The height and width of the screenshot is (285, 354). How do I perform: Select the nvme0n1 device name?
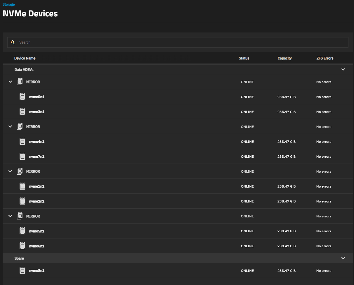tap(37, 97)
